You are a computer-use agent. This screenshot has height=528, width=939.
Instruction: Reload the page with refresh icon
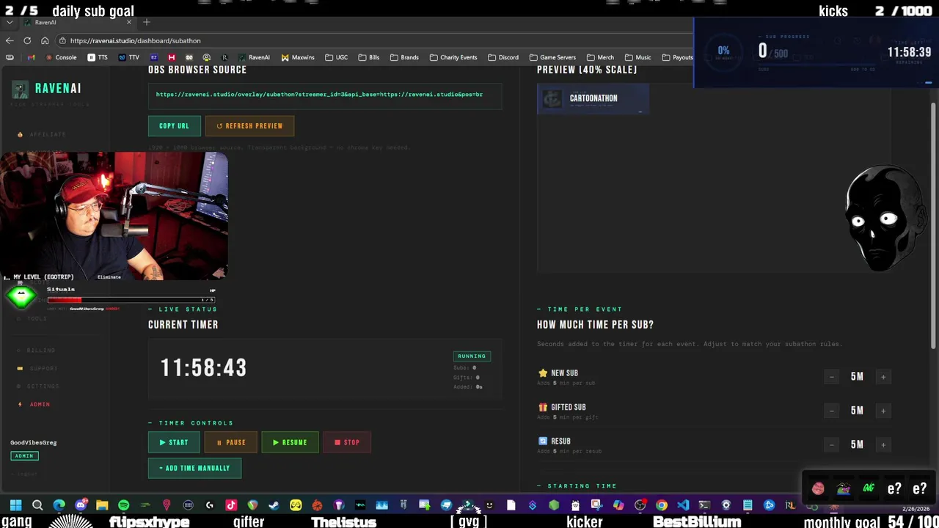coord(27,40)
